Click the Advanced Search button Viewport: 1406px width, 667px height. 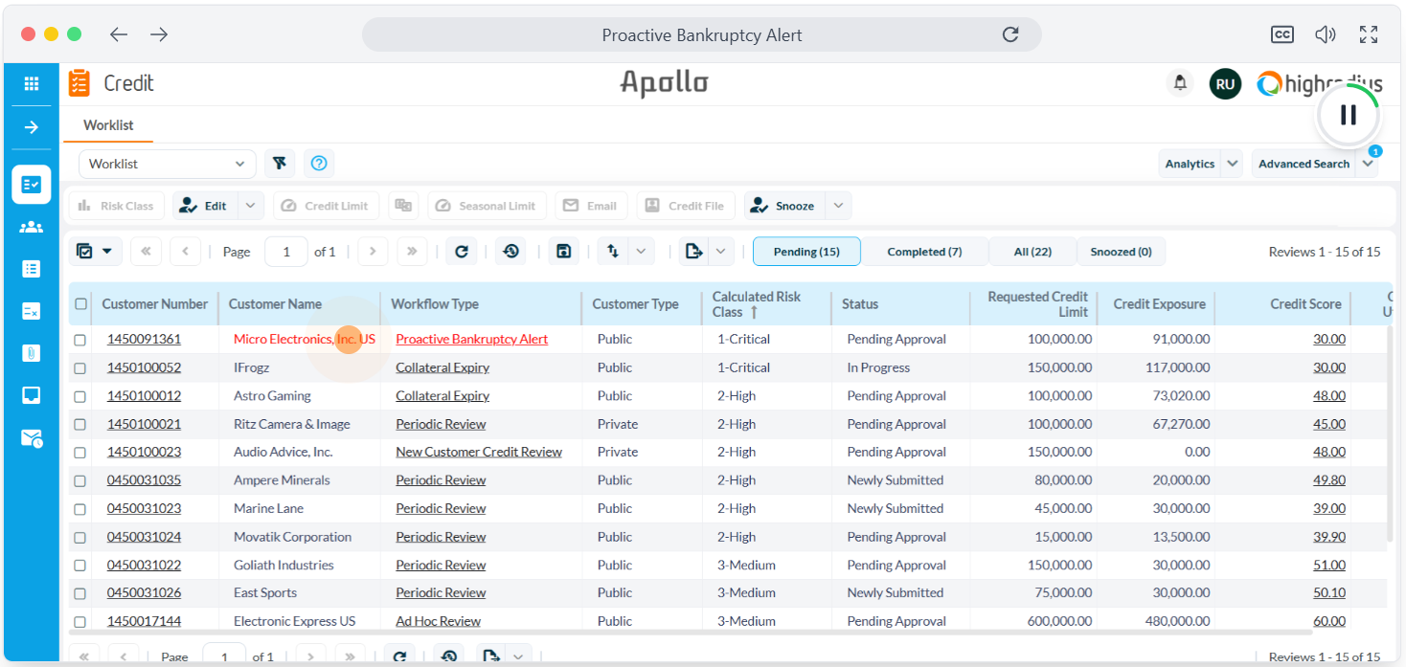[x=1303, y=164]
